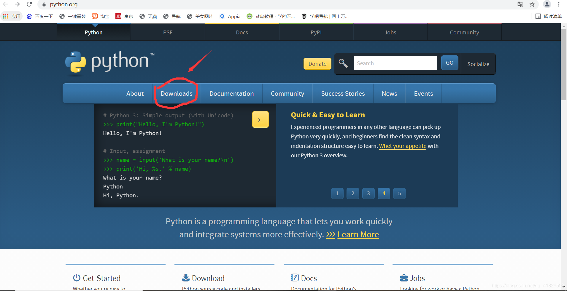The height and width of the screenshot is (291, 567).
Task: Open the translate page icon
Action: point(520,4)
